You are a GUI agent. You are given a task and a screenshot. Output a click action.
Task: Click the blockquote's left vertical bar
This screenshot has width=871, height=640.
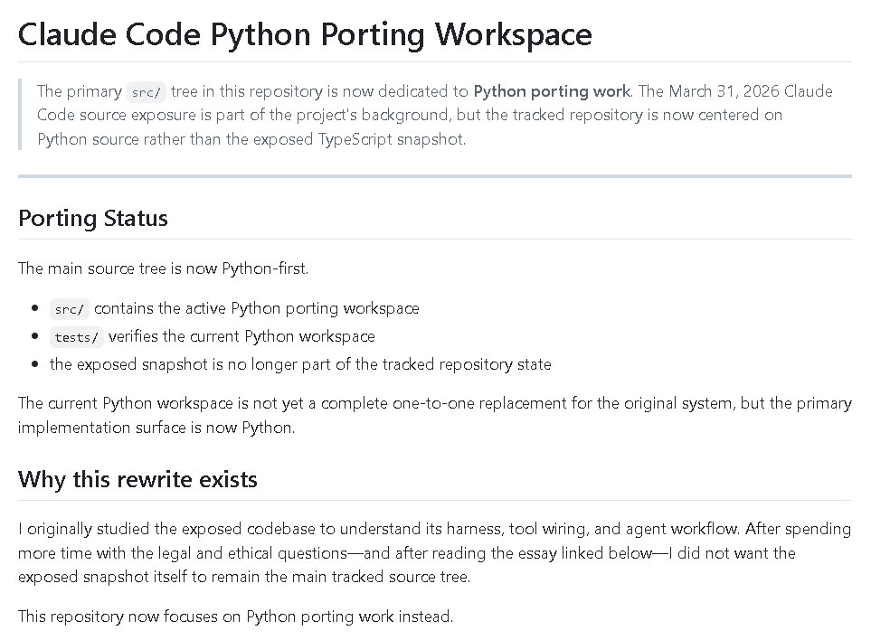(20, 115)
